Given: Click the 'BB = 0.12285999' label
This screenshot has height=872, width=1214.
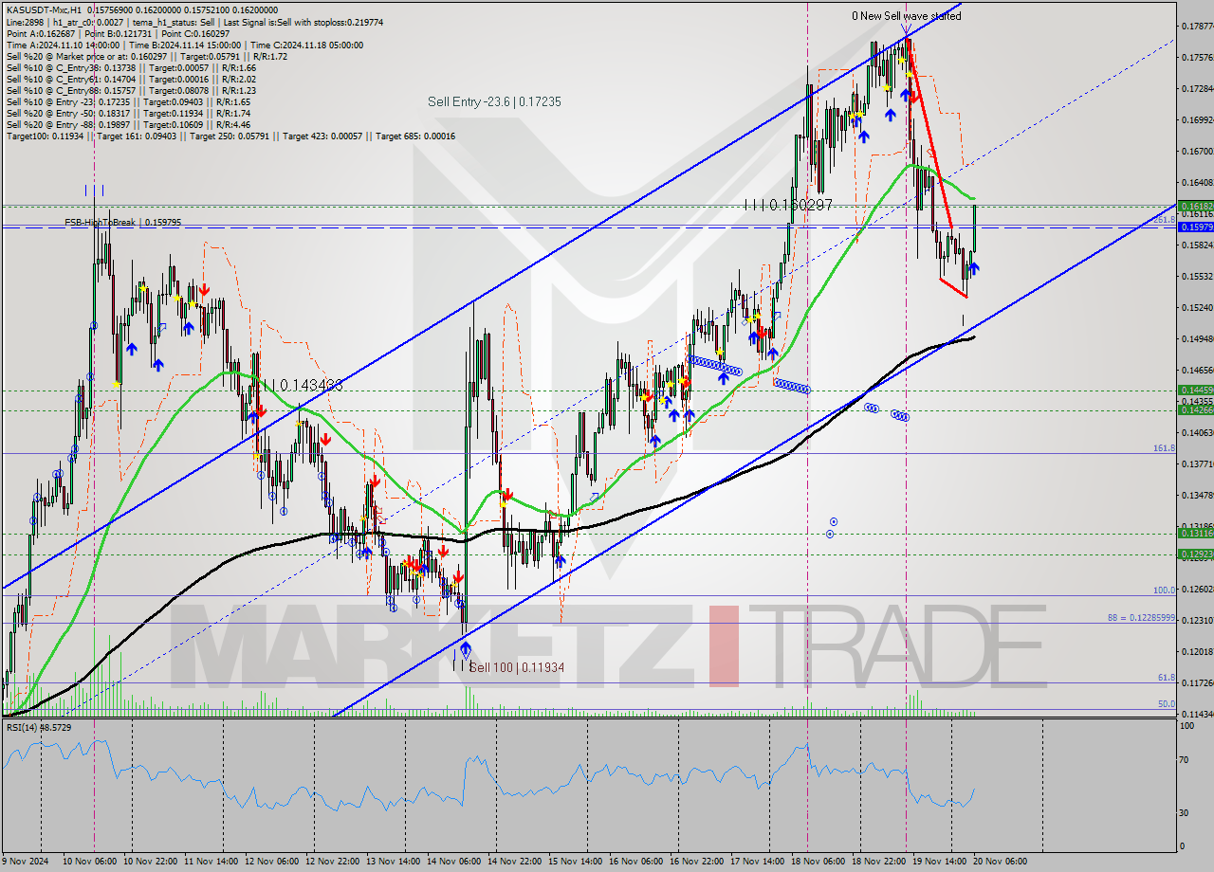Looking at the screenshot, I should pyautogui.click(x=1141, y=618).
